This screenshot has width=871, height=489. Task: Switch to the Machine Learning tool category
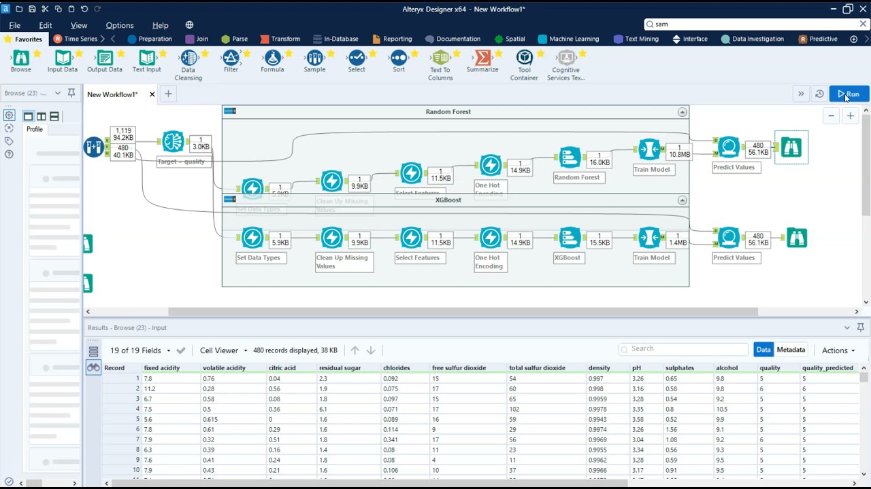click(x=568, y=39)
